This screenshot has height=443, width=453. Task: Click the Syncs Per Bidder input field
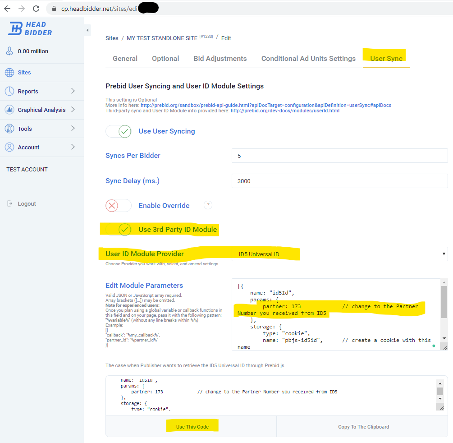(340, 156)
